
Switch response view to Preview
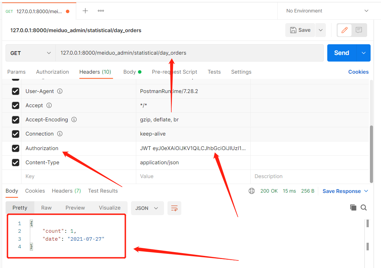pyautogui.click(x=75, y=208)
